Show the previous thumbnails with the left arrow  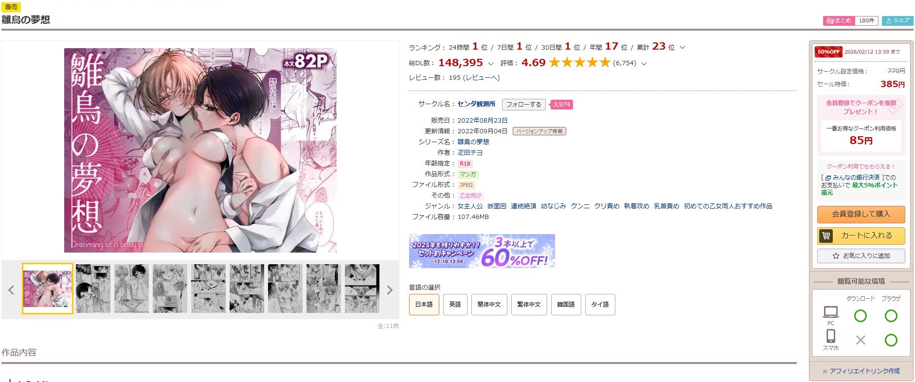click(11, 290)
